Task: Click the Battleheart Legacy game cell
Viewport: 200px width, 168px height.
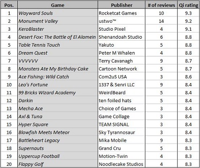Action: (58, 140)
